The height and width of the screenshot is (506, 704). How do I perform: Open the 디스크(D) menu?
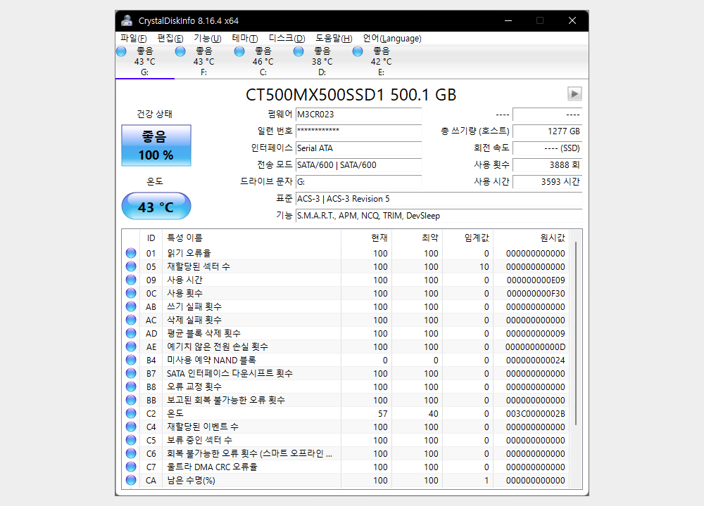[287, 39]
